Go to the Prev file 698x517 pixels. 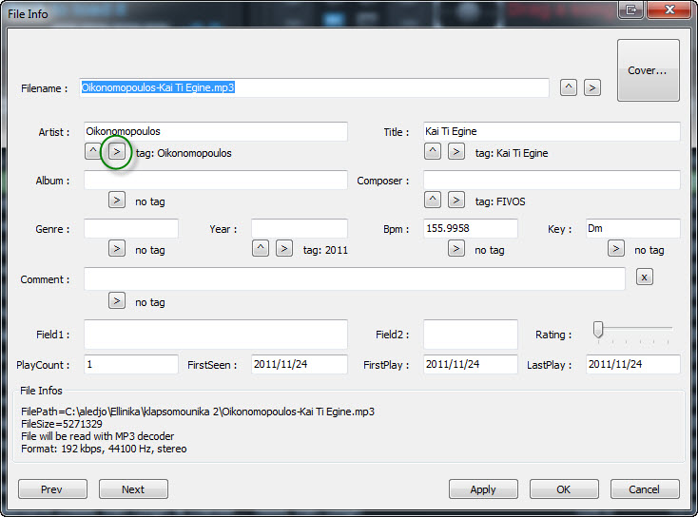[x=52, y=489]
